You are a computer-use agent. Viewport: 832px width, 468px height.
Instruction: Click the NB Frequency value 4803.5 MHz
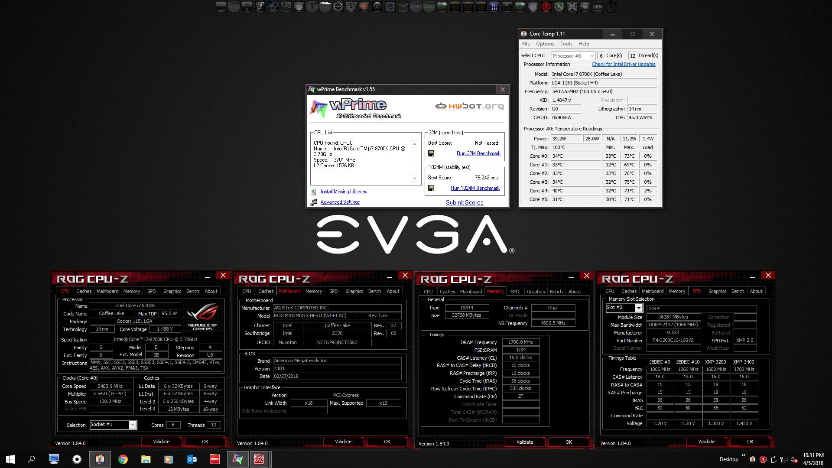553,323
